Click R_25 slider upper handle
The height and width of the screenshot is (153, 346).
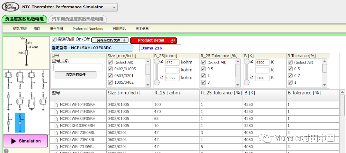[x=157, y=62]
